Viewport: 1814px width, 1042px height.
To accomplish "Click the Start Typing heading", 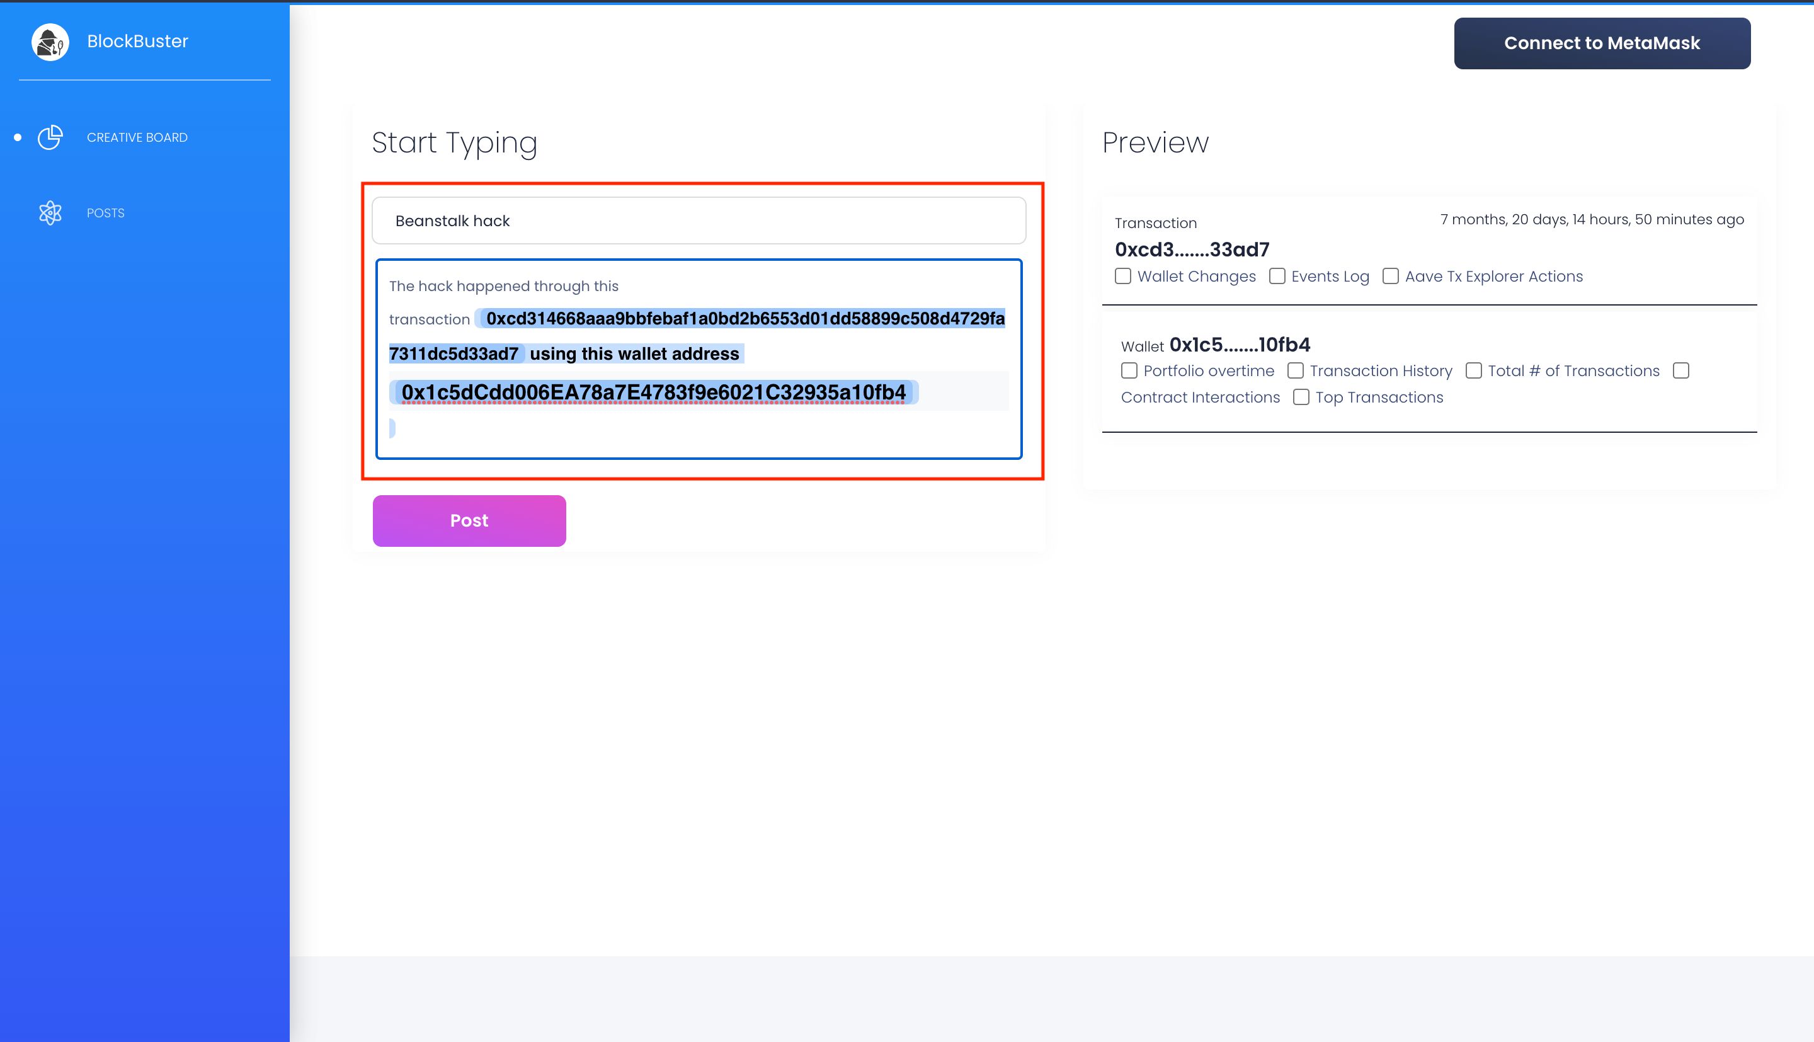I will pyautogui.click(x=454, y=143).
